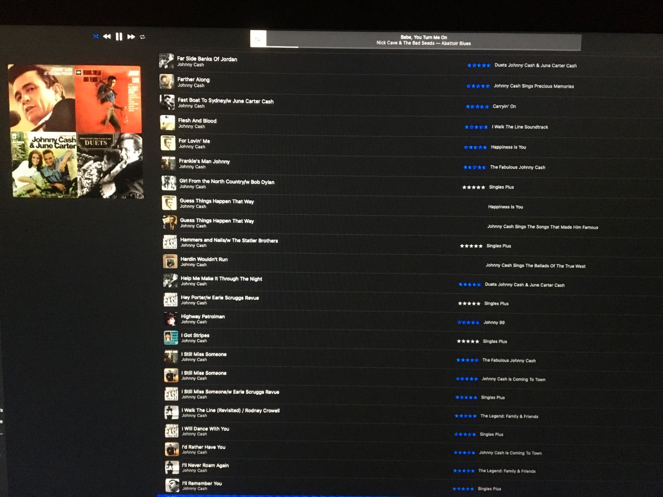The height and width of the screenshot is (497, 663).
Task: Click the star rating for I'll Never Roam Again
Action: pyautogui.click(x=464, y=471)
